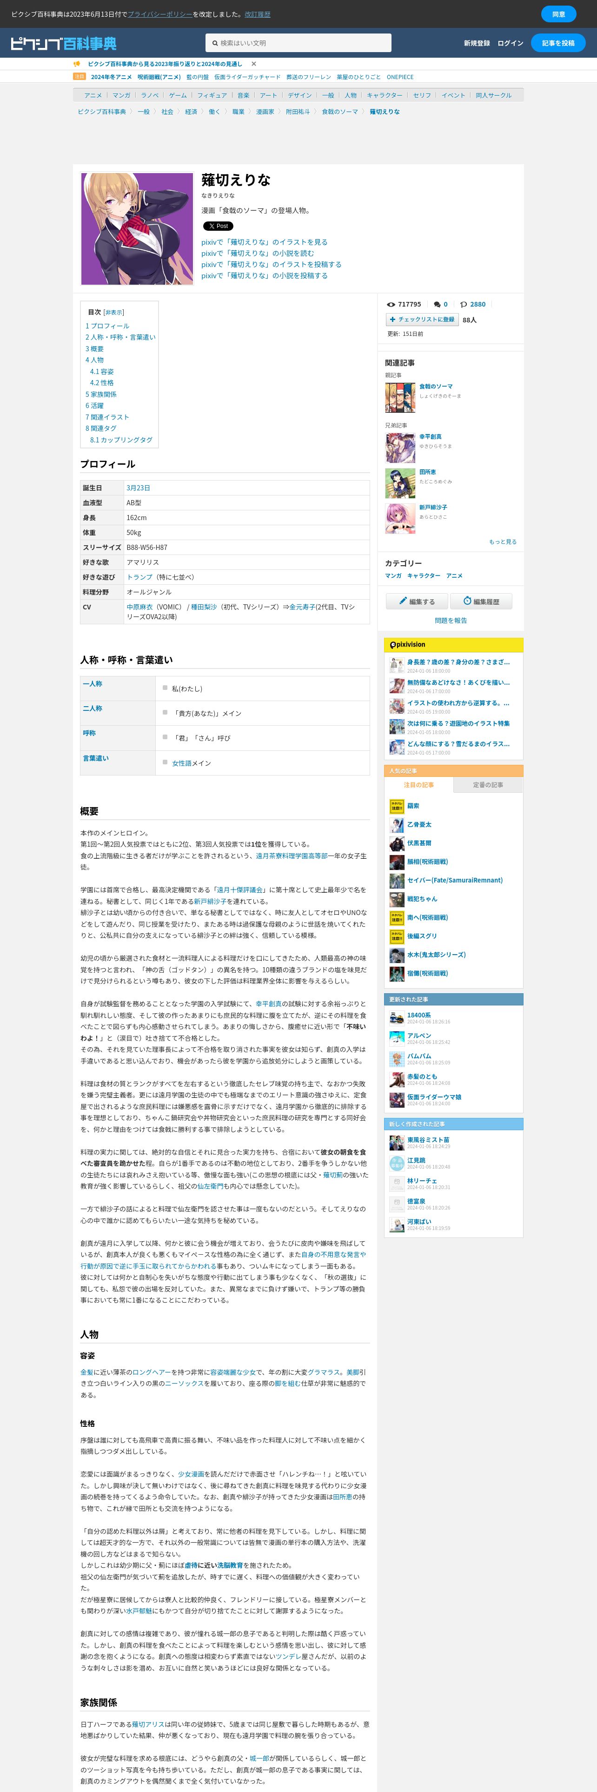This screenshot has height=1792, width=597.
Task: Click the search magnifier icon
Action: pyautogui.click(x=215, y=43)
